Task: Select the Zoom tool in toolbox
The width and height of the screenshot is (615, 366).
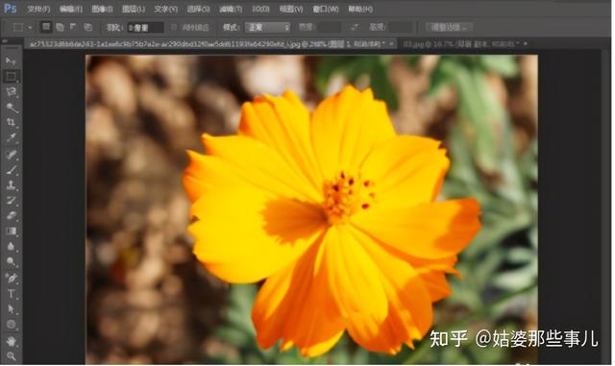Action: point(11,356)
